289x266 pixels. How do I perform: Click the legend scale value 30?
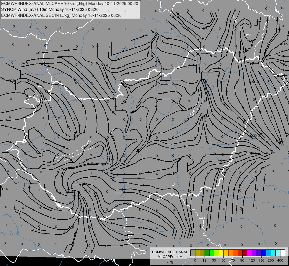(214, 260)
